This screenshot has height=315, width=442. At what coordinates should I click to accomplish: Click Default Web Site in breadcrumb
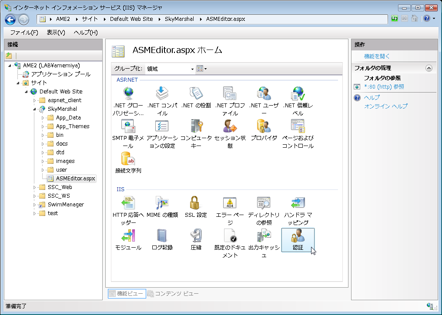(x=131, y=19)
